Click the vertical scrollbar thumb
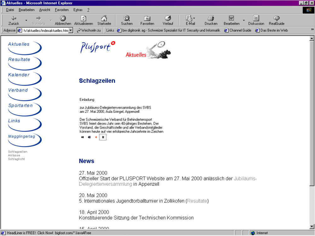The image size is (315, 236). (x=312, y=113)
